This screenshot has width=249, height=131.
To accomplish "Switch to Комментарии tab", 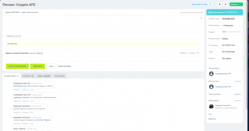I will [11, 76].
